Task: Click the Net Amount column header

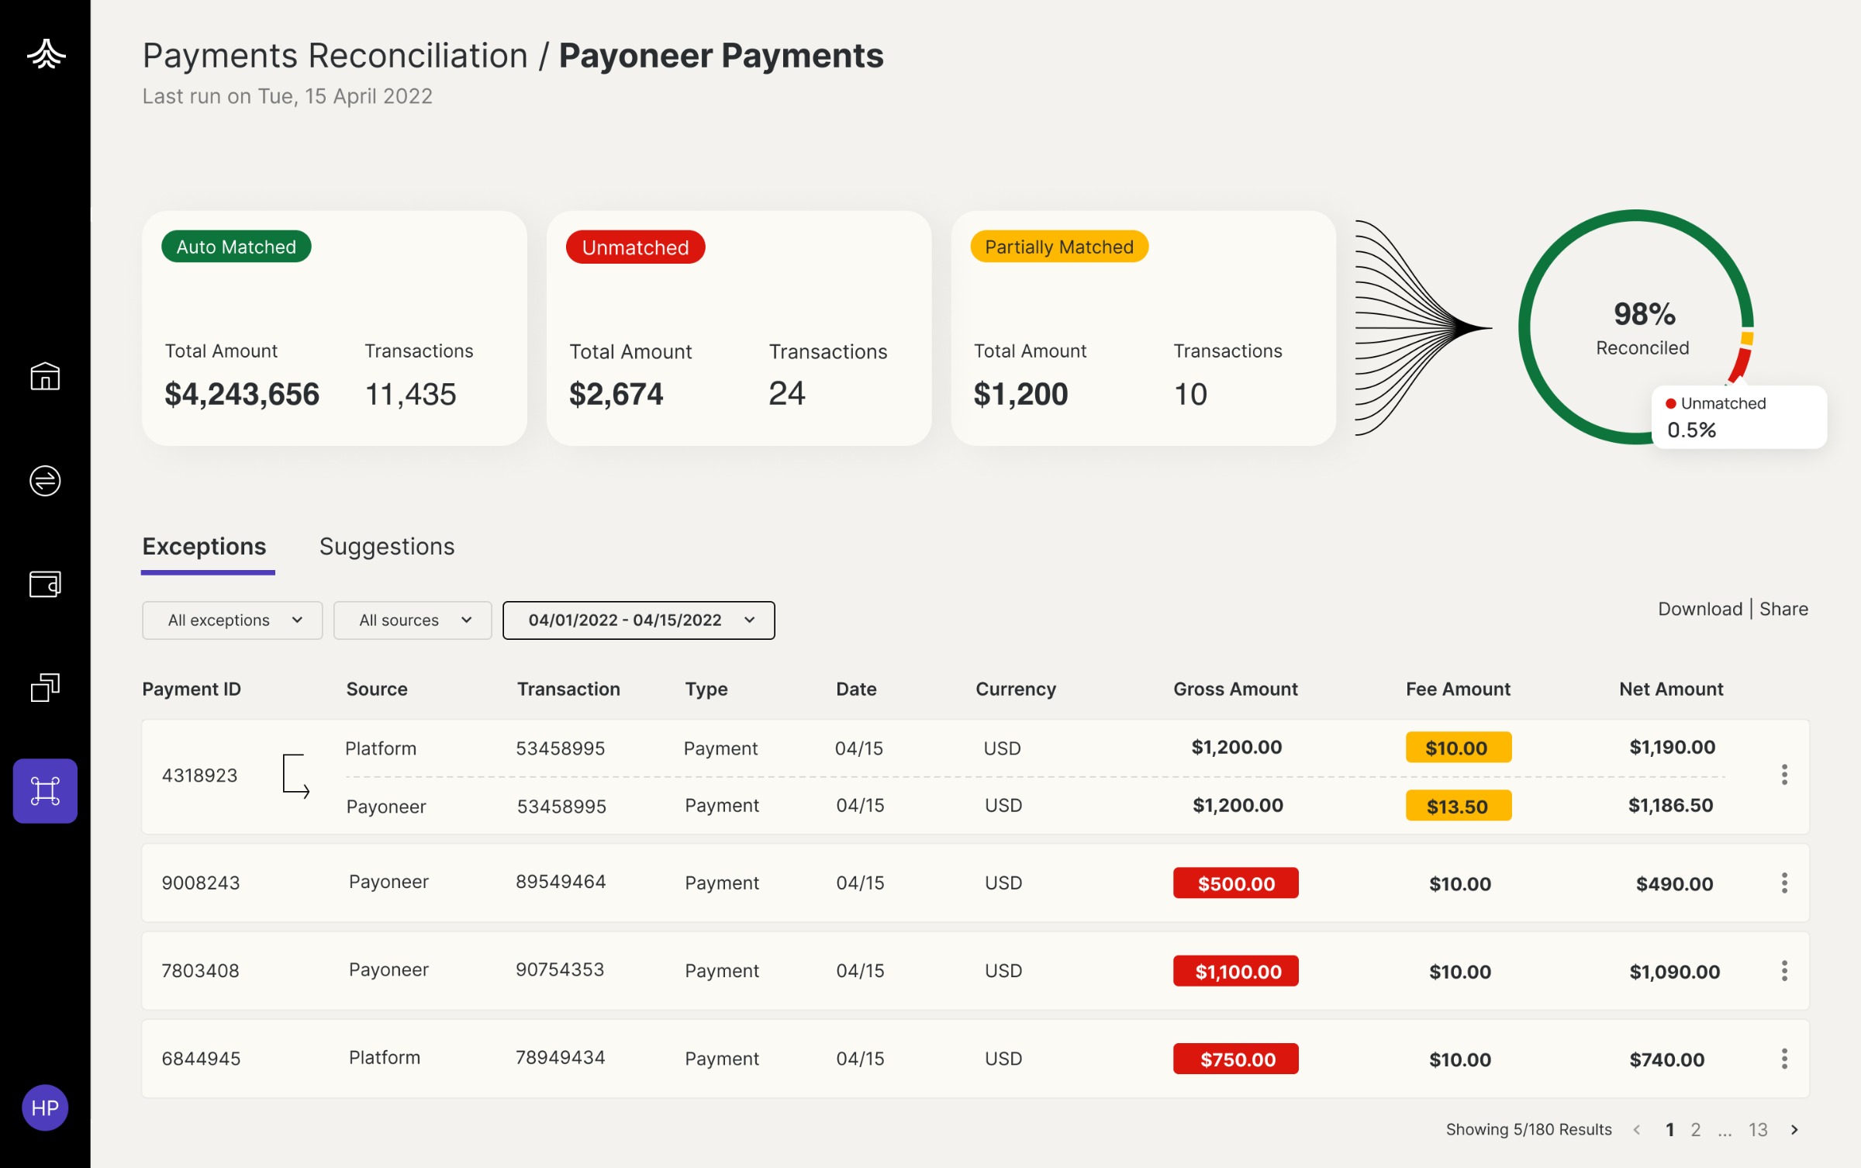Action: 1671,689
